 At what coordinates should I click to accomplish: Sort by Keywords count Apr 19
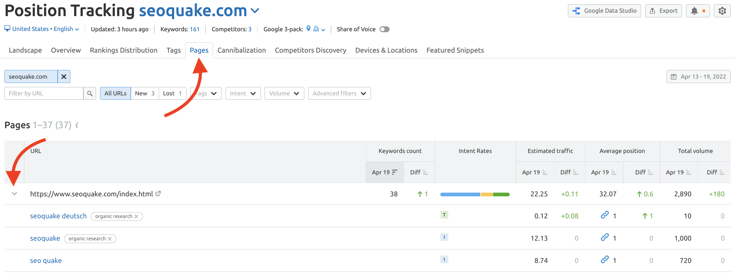[385, 172]
